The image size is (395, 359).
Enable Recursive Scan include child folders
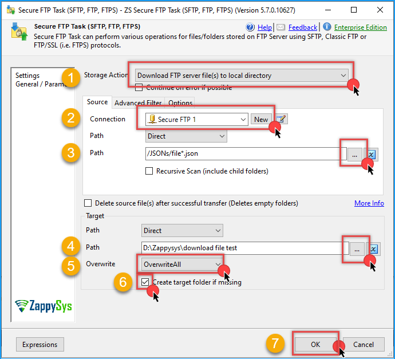149,171
